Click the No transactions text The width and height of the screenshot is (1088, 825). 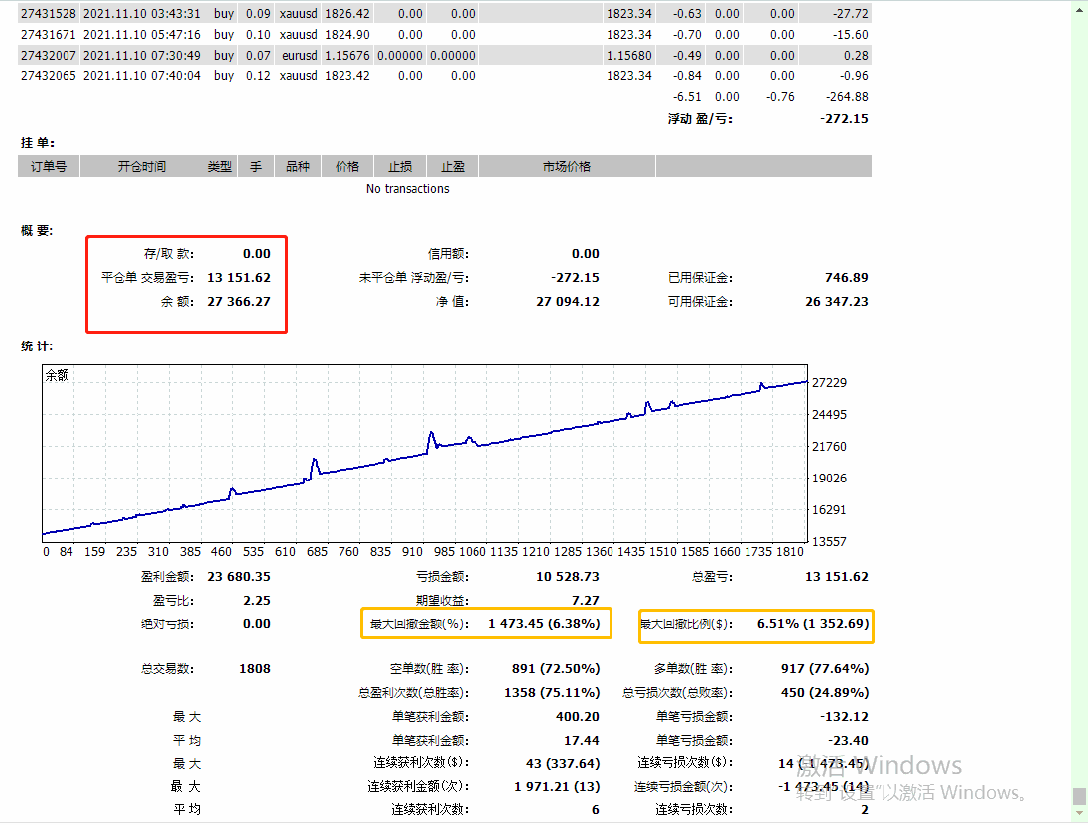tap(407, 189)
